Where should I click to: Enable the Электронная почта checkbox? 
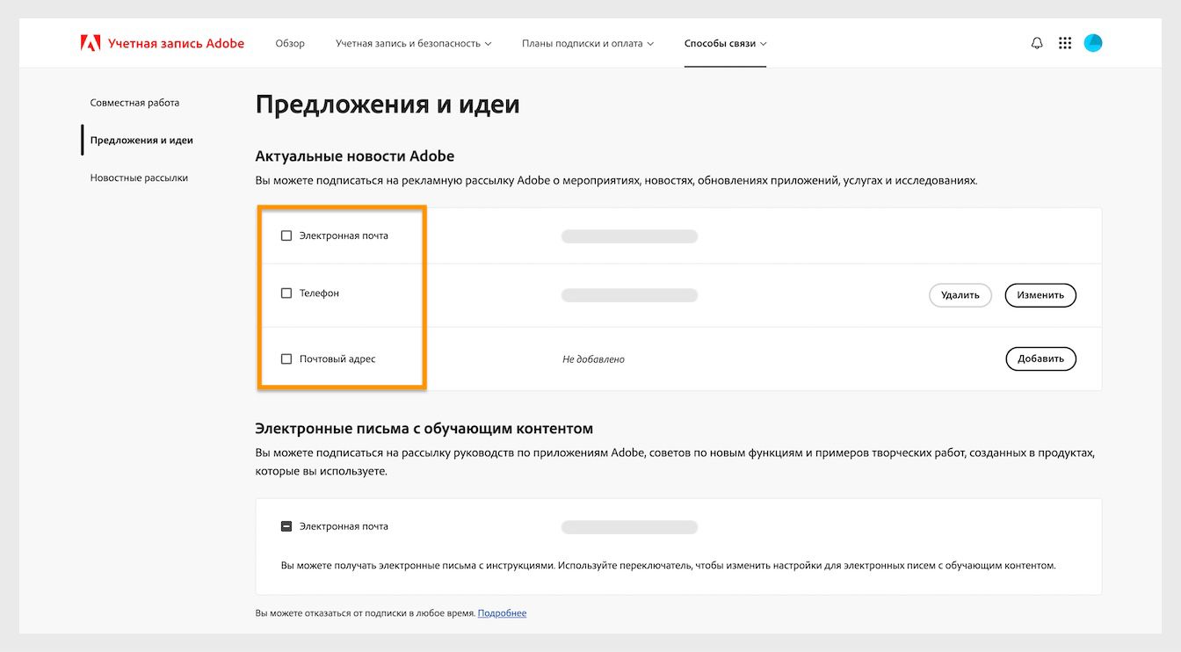tap(286, 235)
